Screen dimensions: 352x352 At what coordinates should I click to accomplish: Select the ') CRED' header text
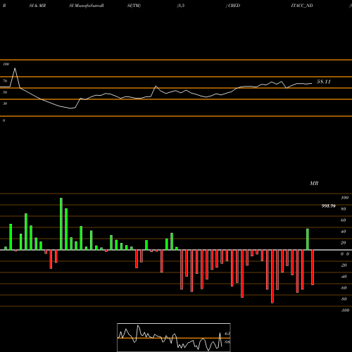[x=233, y=6]
